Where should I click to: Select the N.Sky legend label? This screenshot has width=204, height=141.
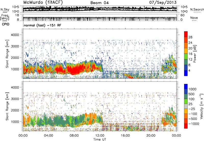coord(5,9)
